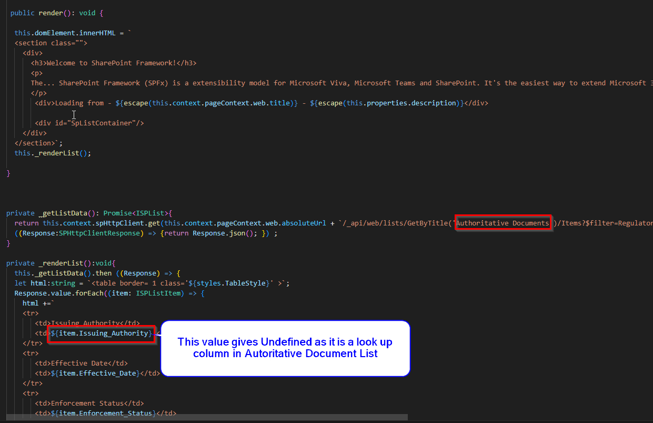Click the 'Authoritative Documents' list title string
Screen dimensions: 653x423
[503, 223]
